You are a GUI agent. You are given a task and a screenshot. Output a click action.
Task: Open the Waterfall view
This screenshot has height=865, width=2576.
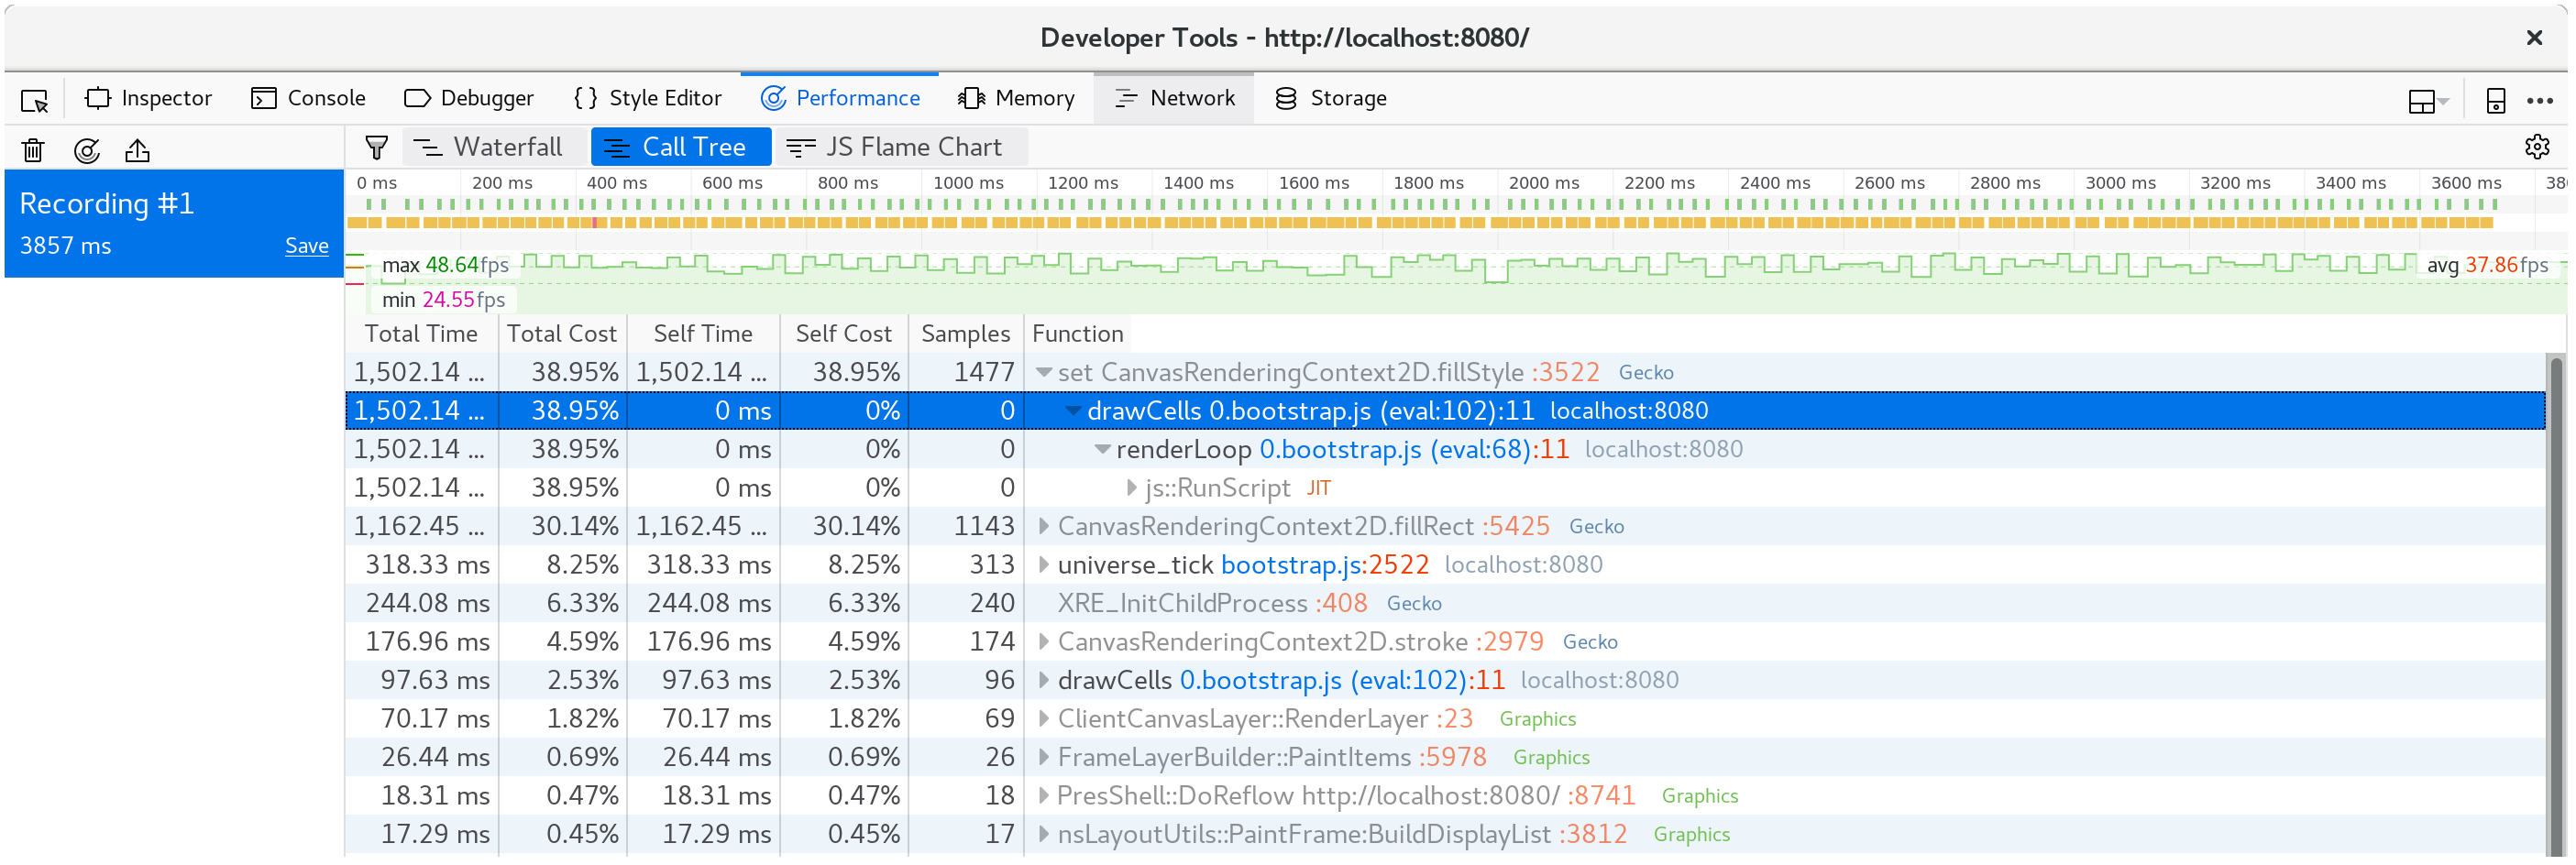point(494,146)
